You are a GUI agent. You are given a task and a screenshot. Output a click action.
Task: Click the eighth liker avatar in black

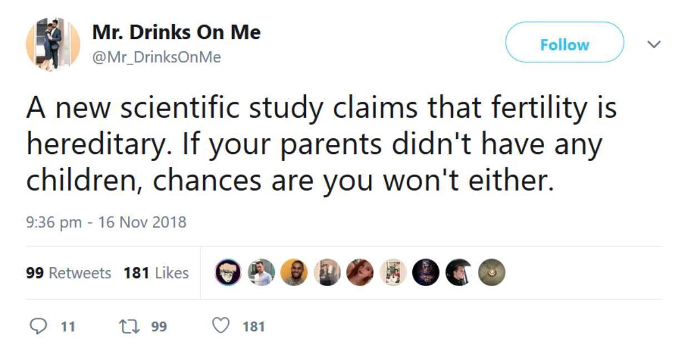click(x=458, y=272)
